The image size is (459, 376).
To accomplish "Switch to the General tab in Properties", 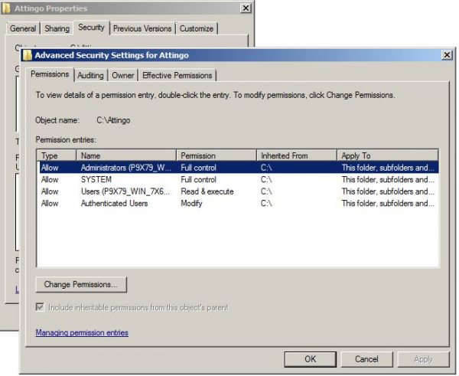I will (x=23, y=28).
